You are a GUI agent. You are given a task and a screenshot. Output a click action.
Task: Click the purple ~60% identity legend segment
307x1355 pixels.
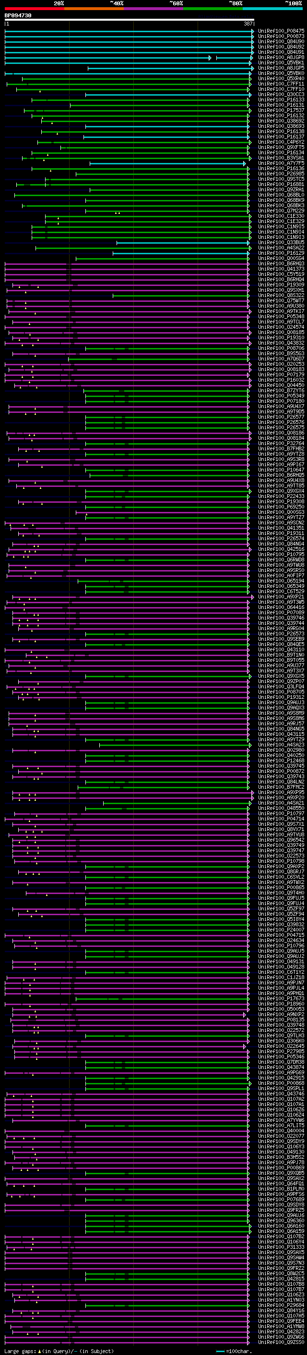pyautogui.click(x=153, y=9)
